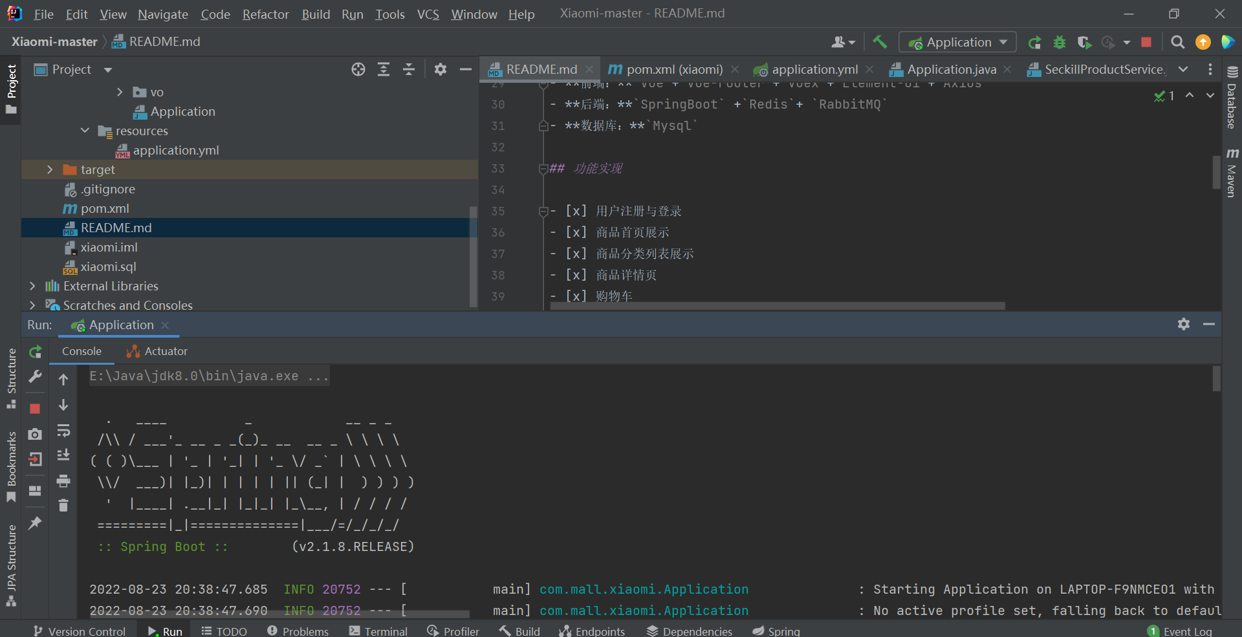
Task: Go to next highlighted problem arrow in editor
Action: (1210, 95)
